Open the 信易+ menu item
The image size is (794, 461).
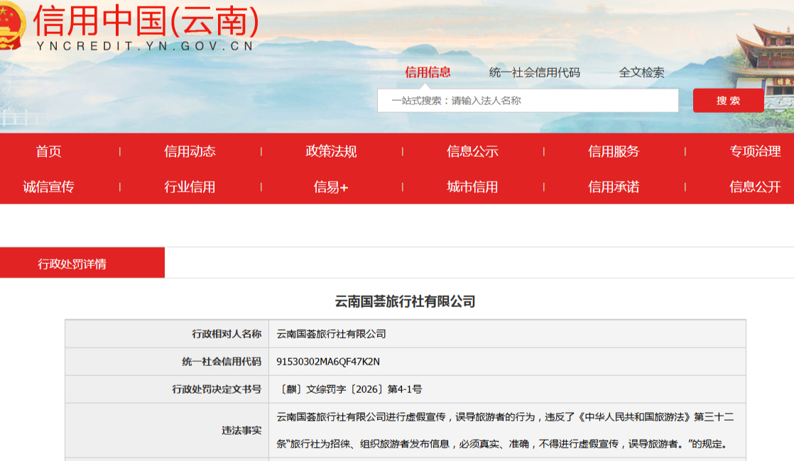pyautogui.click(x=331, y=187)
